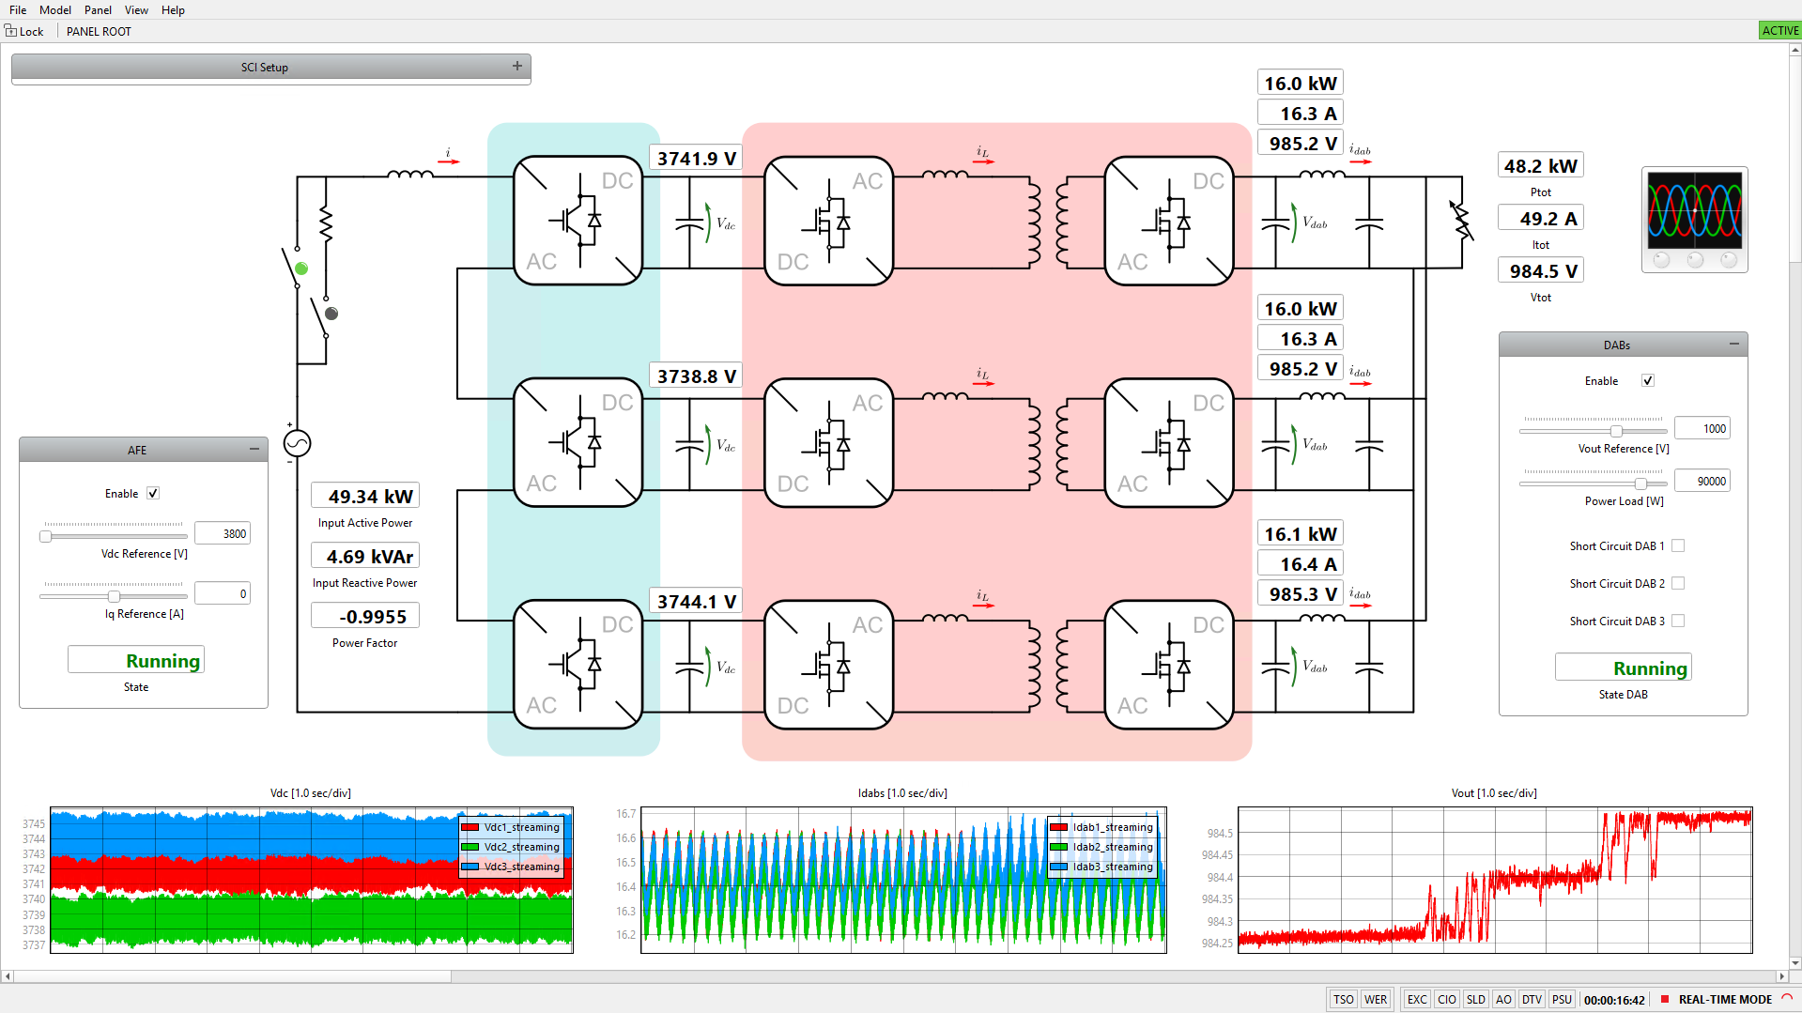This screenshot has width=1802, height=1013.
Task: Click the DAB Running state display
Action: pyautogui.click(x=1624, y=668)
